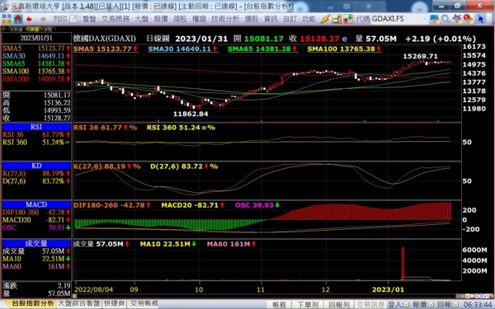Click the colorful four-square grid icon
The image size is (495, 309).
click(7, 19)
